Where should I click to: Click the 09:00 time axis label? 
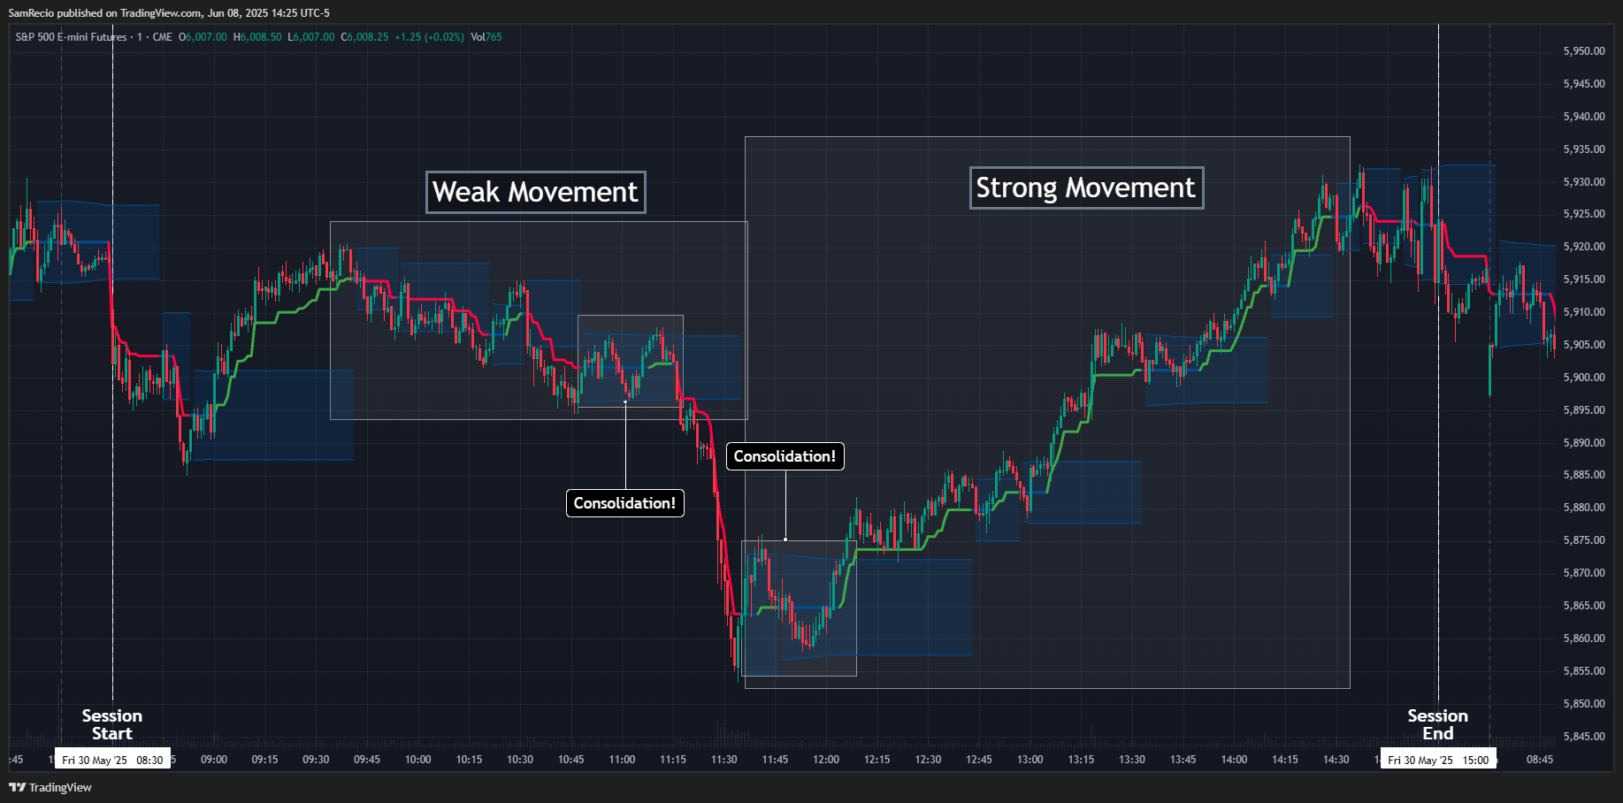coord(214,760)
